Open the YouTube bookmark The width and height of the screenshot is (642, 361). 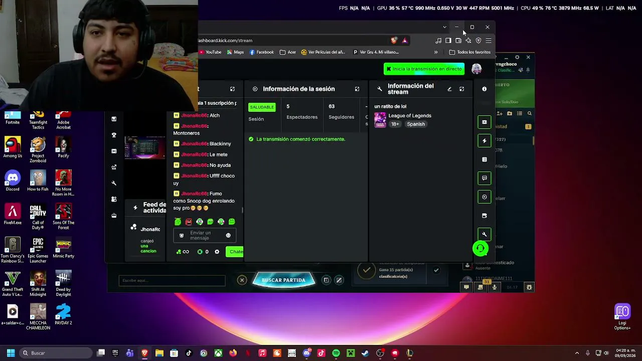pyautogui.click(x=210, y=52)
